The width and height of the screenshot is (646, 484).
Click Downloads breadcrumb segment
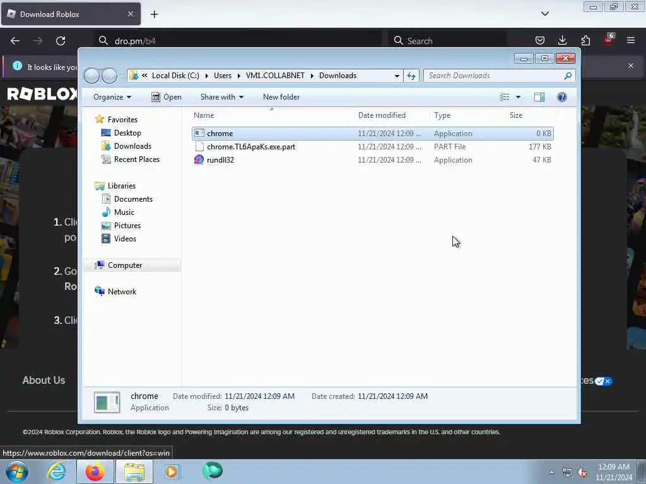[x=338, y=76]
